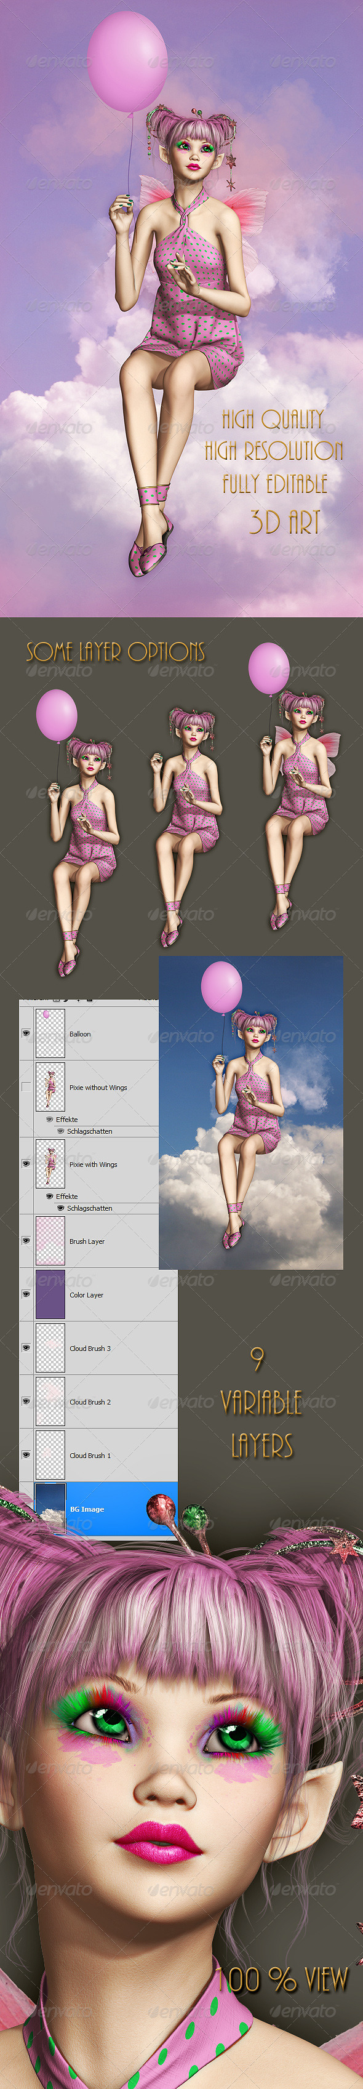Toggle Effekte eye under Pixie without Wings
This screenshot has height=2089, width=363.
49,1119
